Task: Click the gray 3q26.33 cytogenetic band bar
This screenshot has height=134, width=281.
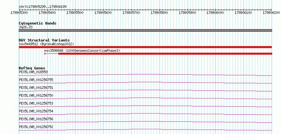Action: pyautogui.click(x=145, y=30)
